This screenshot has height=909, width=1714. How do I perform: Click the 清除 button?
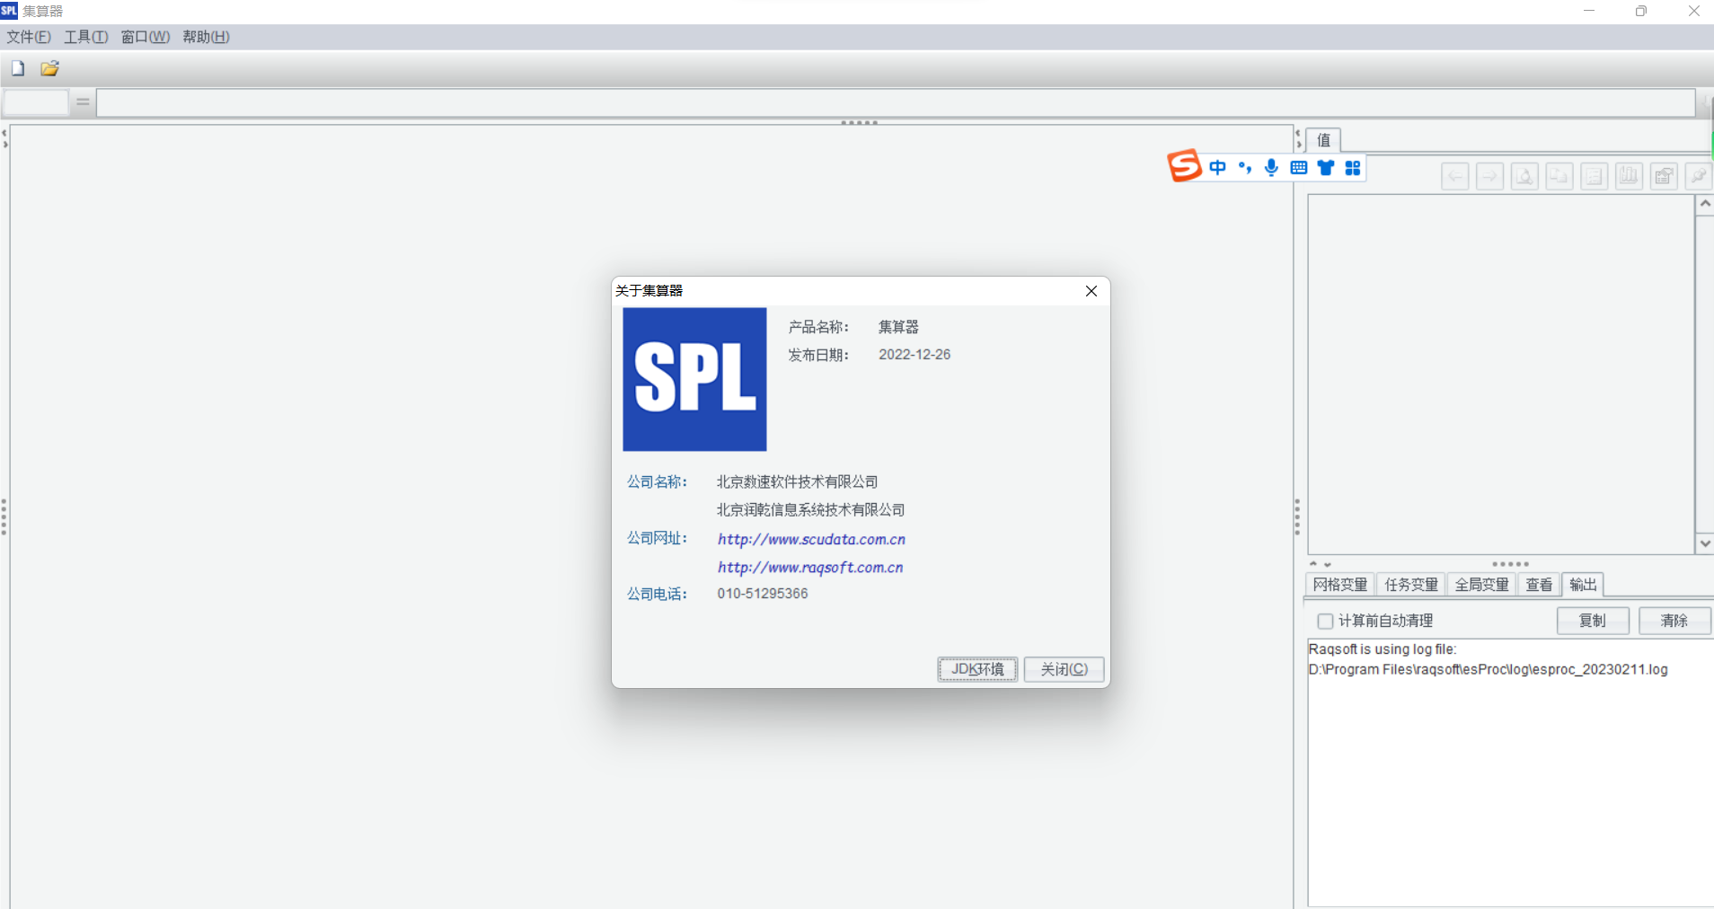(1674, 621)
